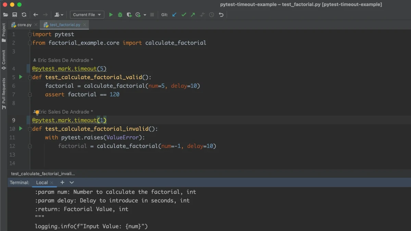Start debugging with the bug icon
411x231 pixels.
point(120,15)
